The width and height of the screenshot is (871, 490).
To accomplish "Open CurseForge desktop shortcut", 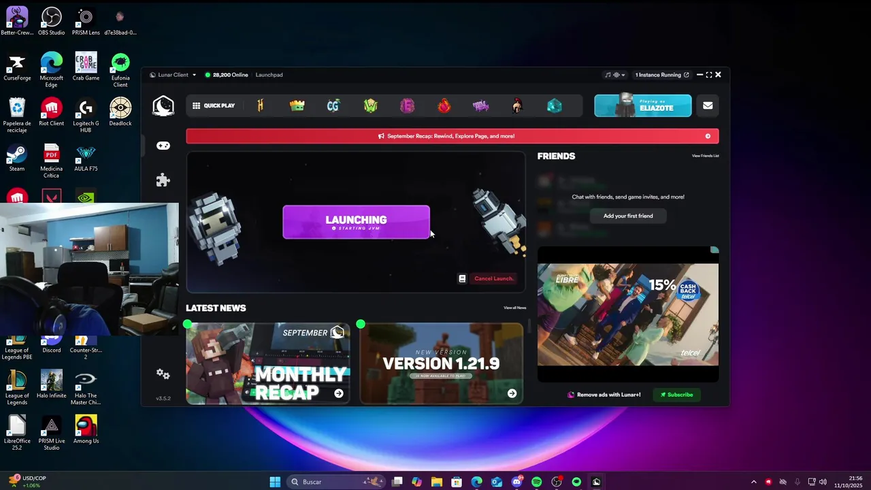I will coord(17,67).
